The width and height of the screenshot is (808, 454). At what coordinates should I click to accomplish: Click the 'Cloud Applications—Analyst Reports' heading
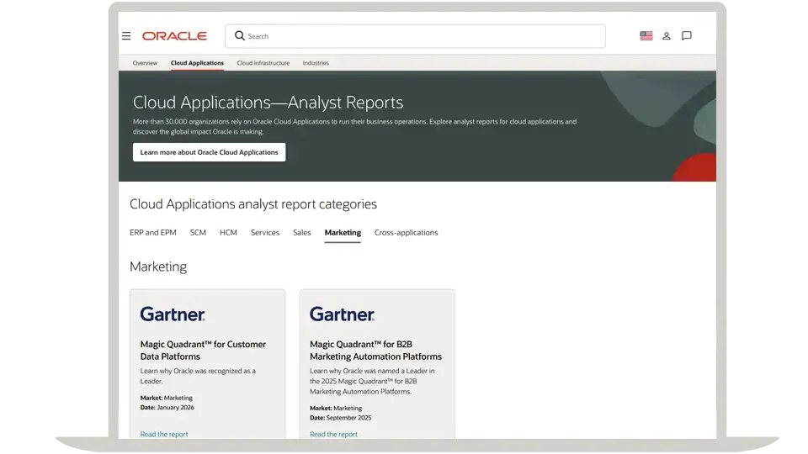point(268,103)
